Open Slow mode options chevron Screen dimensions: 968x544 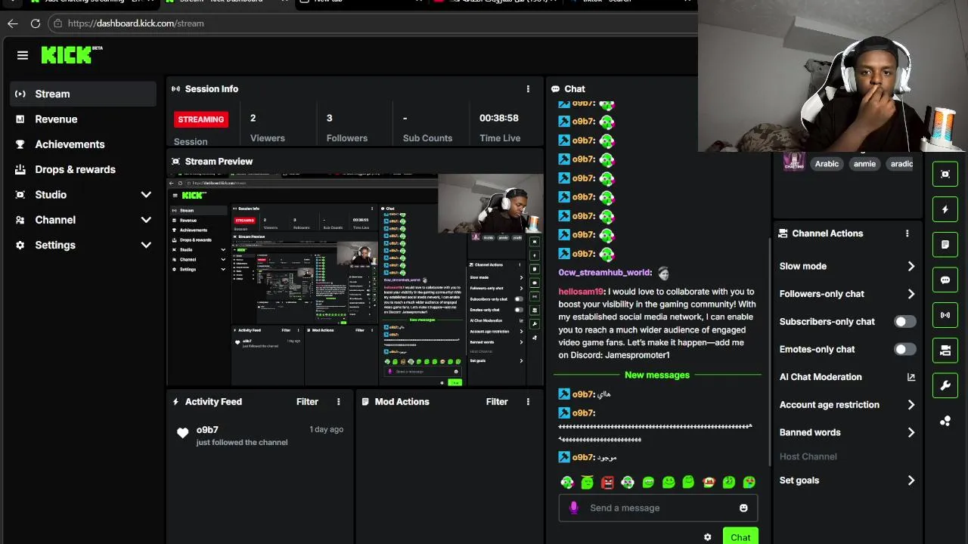click(911, 266)
